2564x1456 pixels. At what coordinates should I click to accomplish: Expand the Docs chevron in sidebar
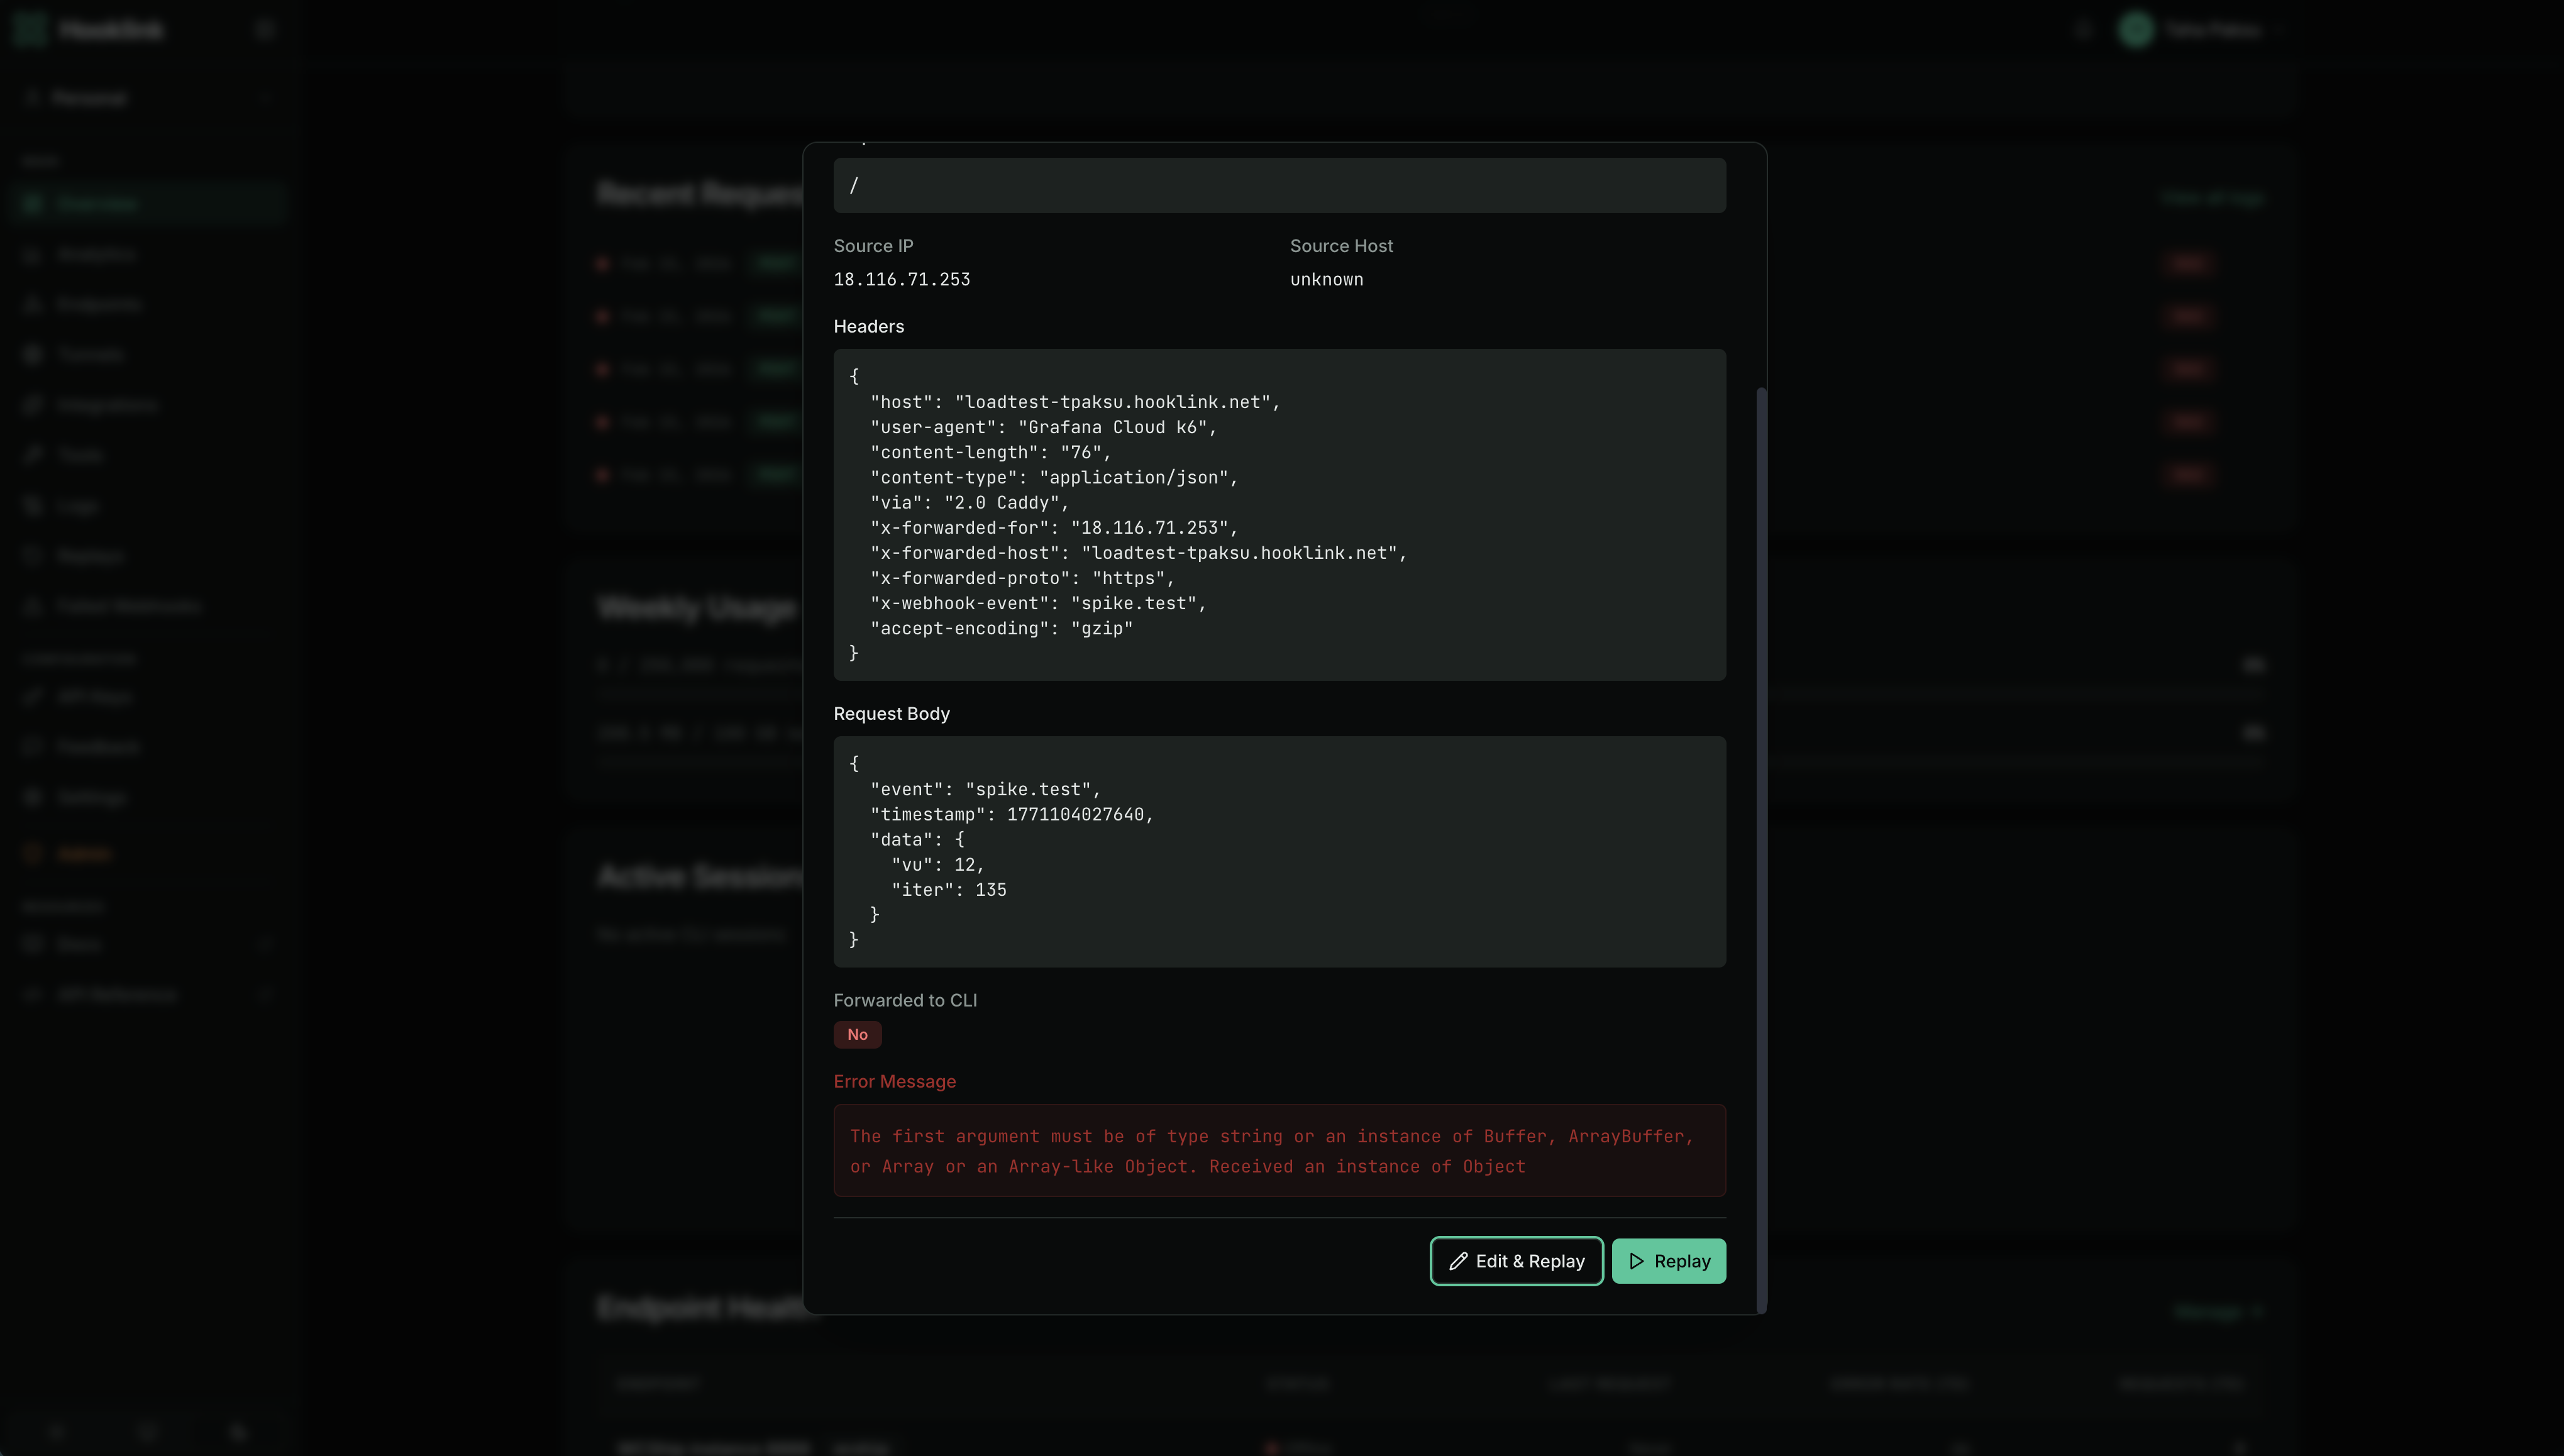(265, 945)
